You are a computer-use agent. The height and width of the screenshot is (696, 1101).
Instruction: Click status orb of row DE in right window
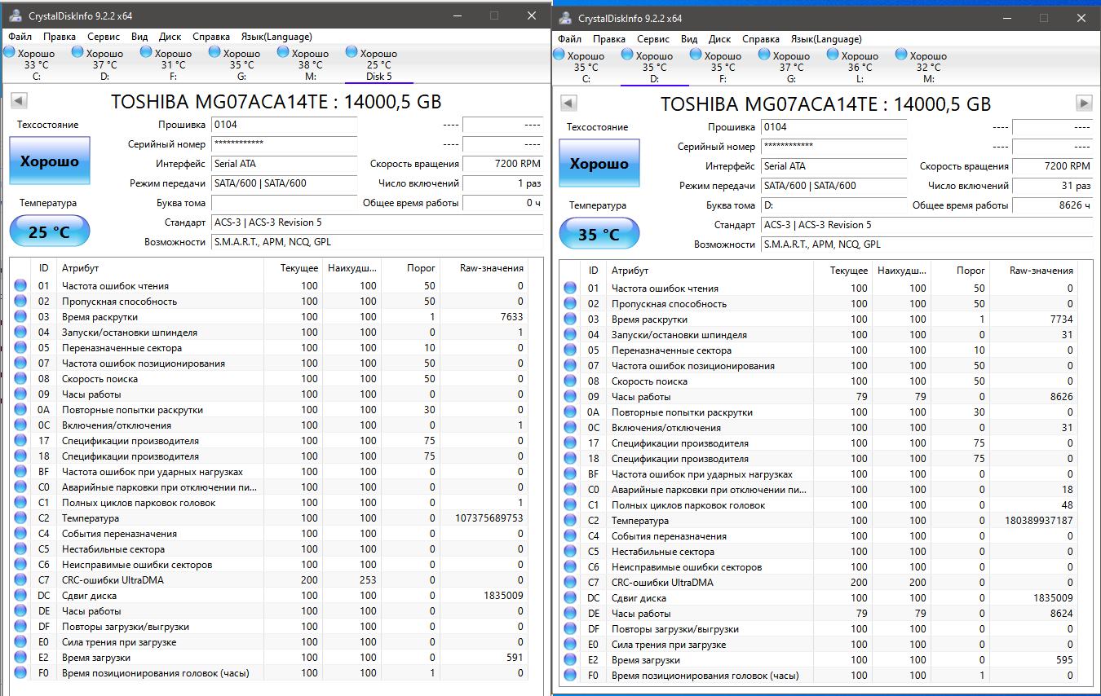570,614
